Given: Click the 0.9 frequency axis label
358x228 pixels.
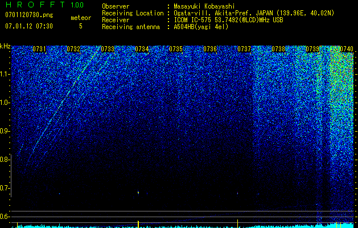Looking at the screenshot, I should tap(5, 131).
